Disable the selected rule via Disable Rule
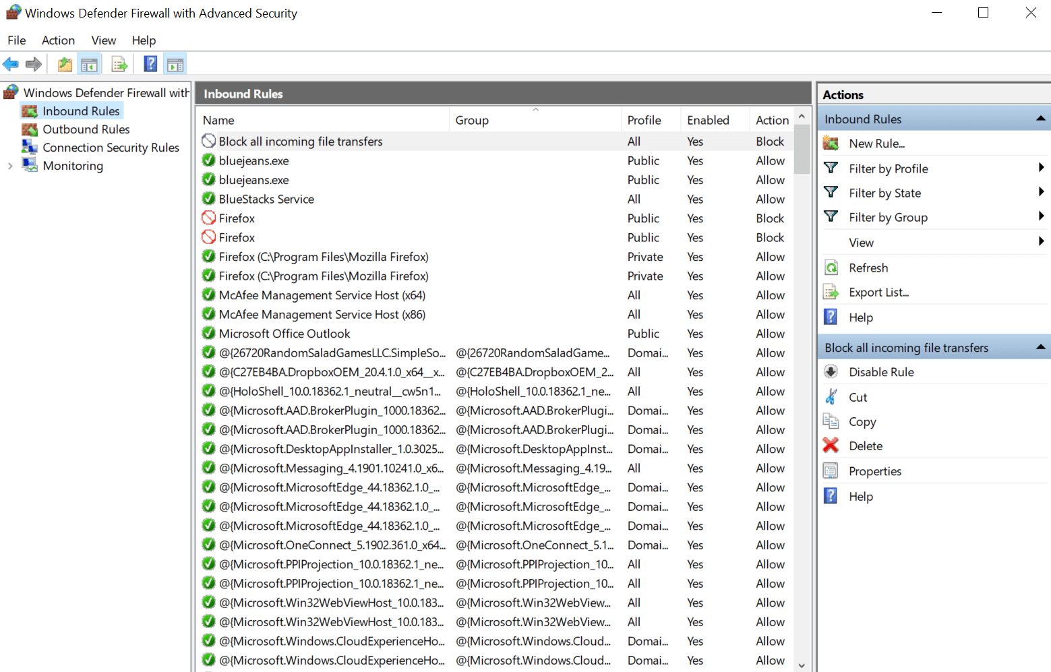1051x672 pixels. 880,372
